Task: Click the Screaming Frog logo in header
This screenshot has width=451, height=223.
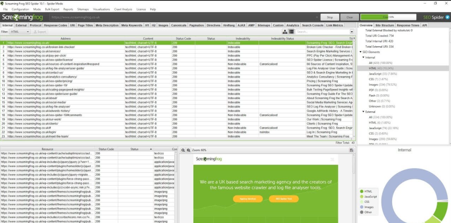Action: tap(23, 17)
